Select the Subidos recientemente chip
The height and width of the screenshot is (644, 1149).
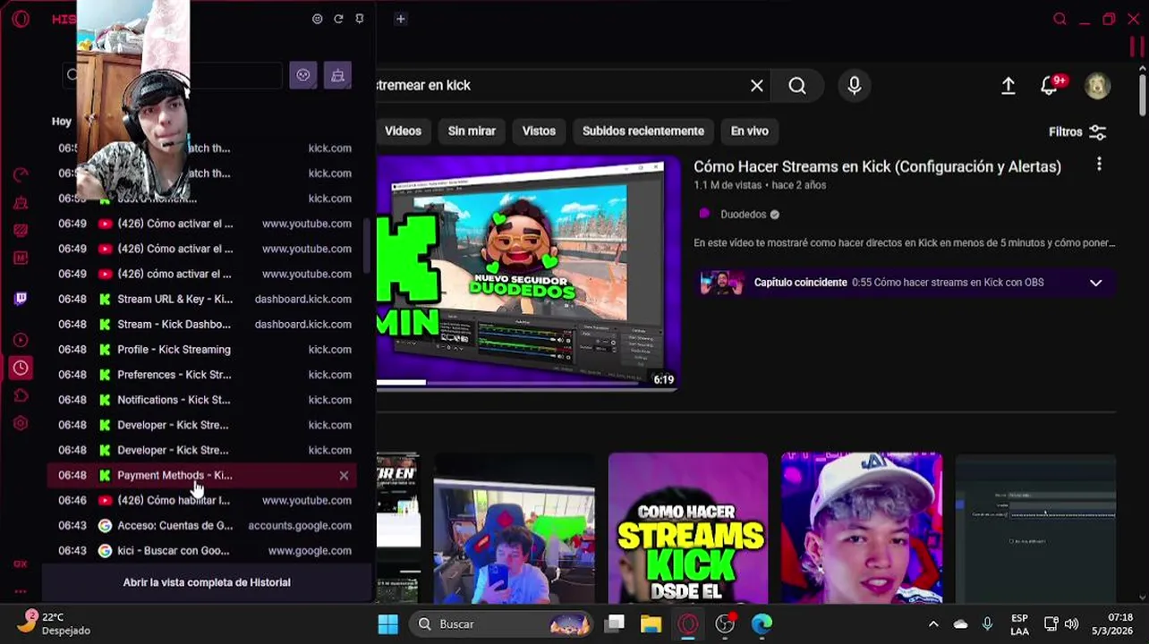(x=643, y=131)
